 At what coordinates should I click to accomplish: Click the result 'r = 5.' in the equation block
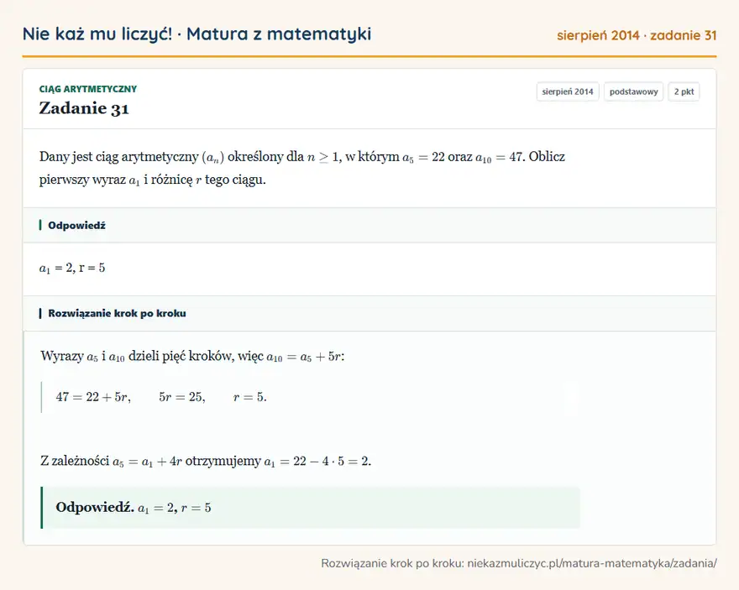point(249,397)
